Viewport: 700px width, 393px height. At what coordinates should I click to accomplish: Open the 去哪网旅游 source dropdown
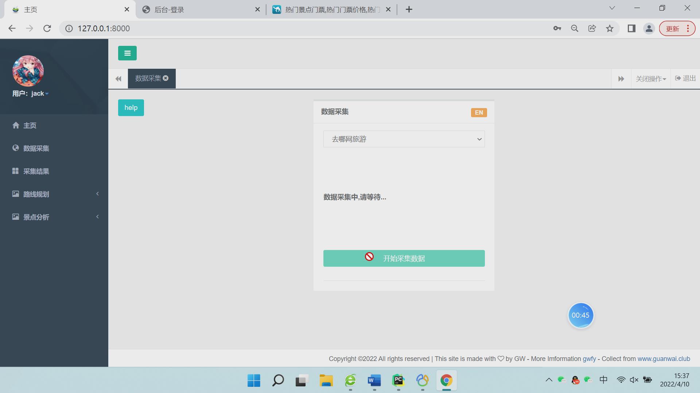(404, 139)
